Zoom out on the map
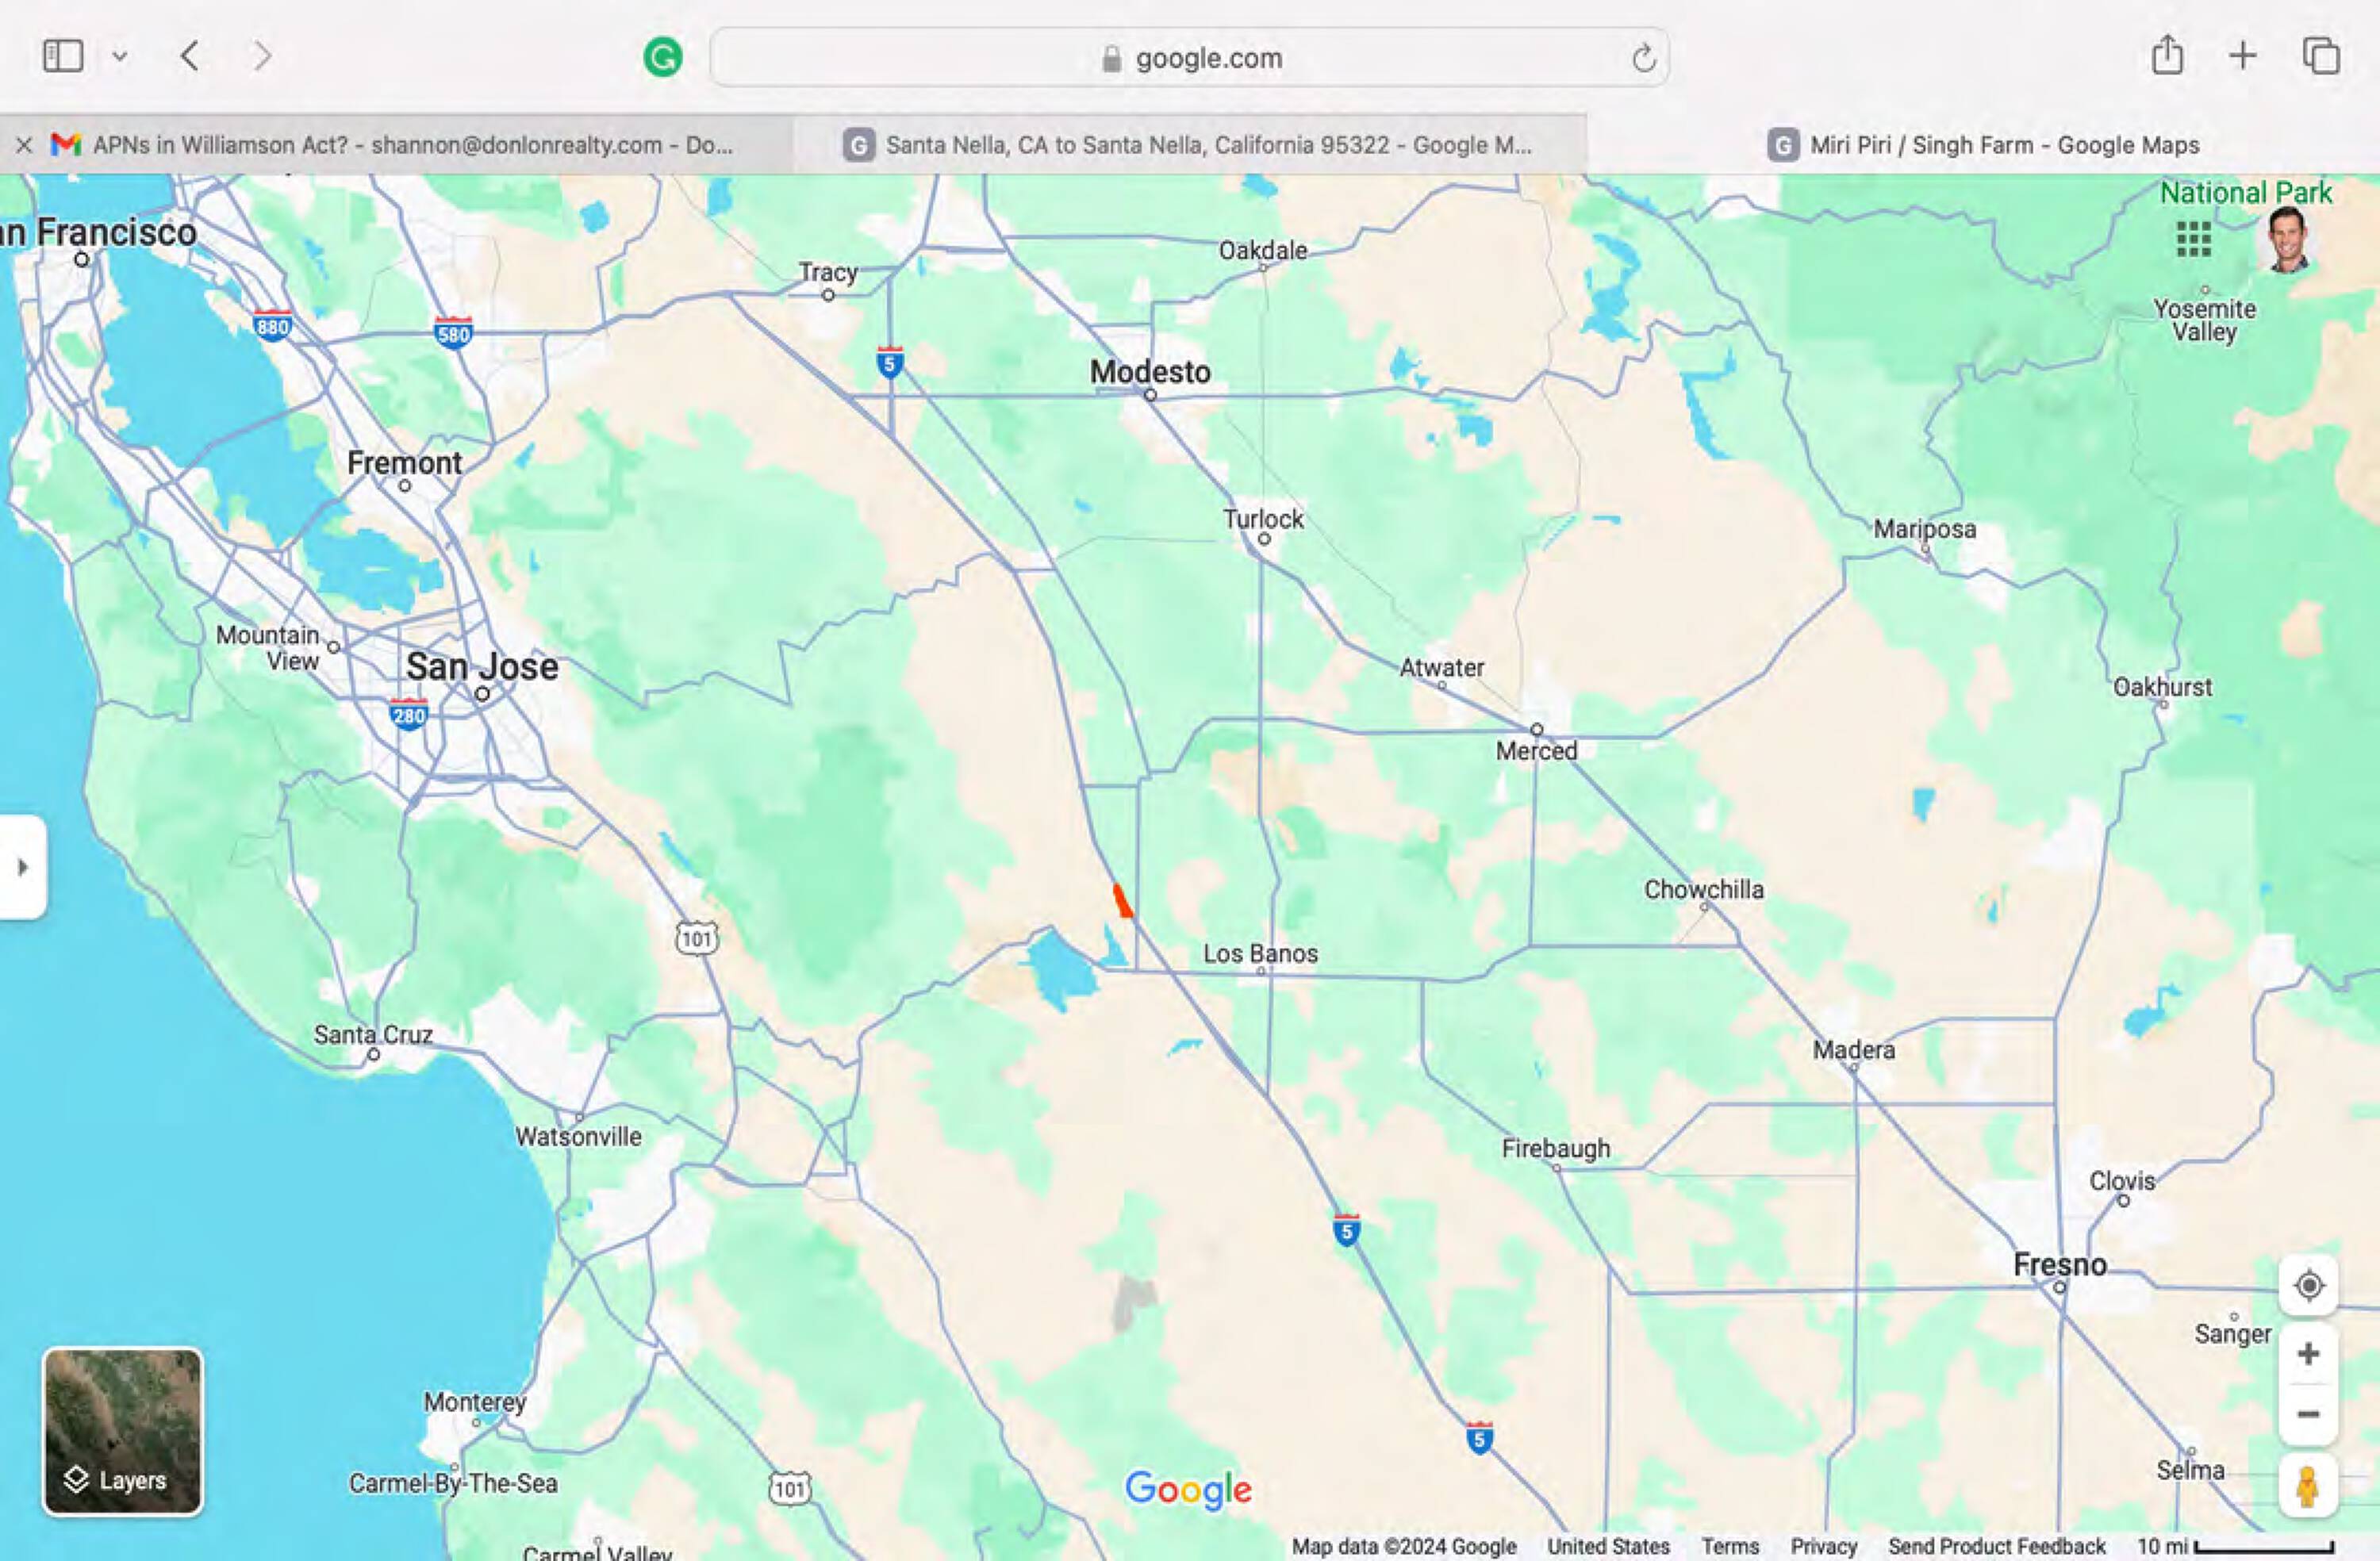The width and height of the screenshot is (2380, 1561). [2308, 1414]
